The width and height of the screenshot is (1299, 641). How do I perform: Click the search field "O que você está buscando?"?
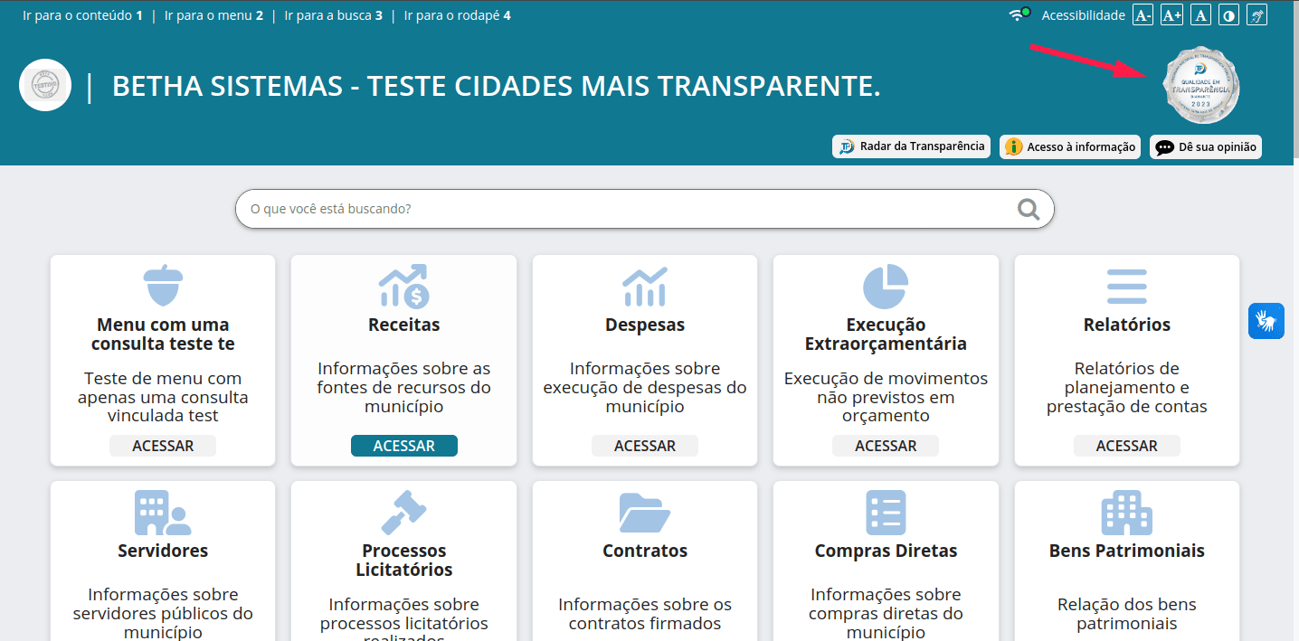point(624,209)
